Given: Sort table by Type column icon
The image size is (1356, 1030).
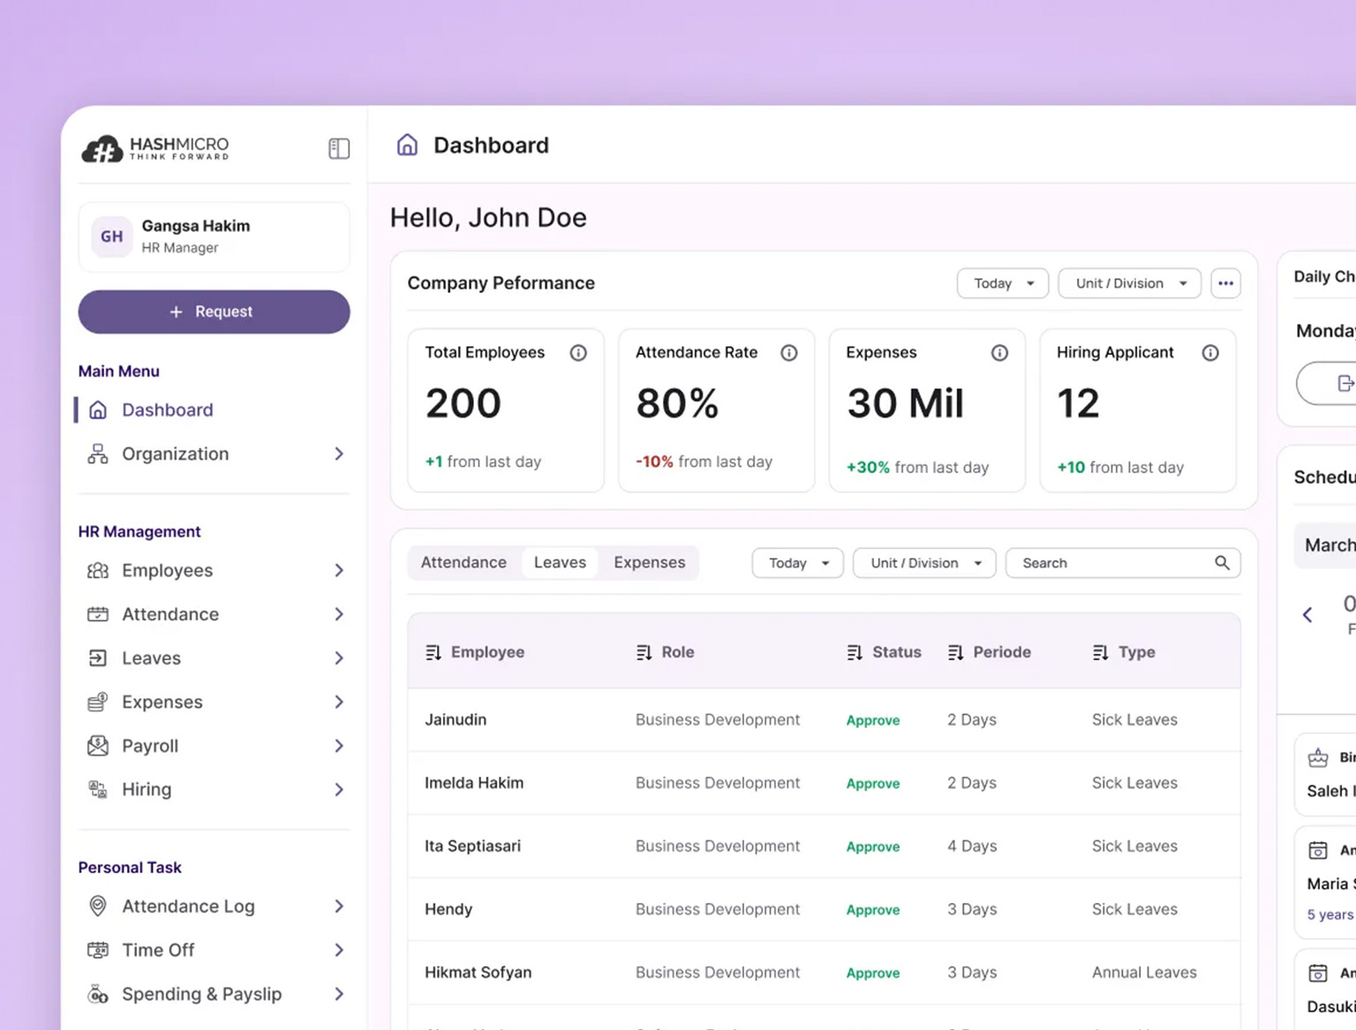Looking at the screenshot, I should pyautogui.click(x=1100, y=652).
